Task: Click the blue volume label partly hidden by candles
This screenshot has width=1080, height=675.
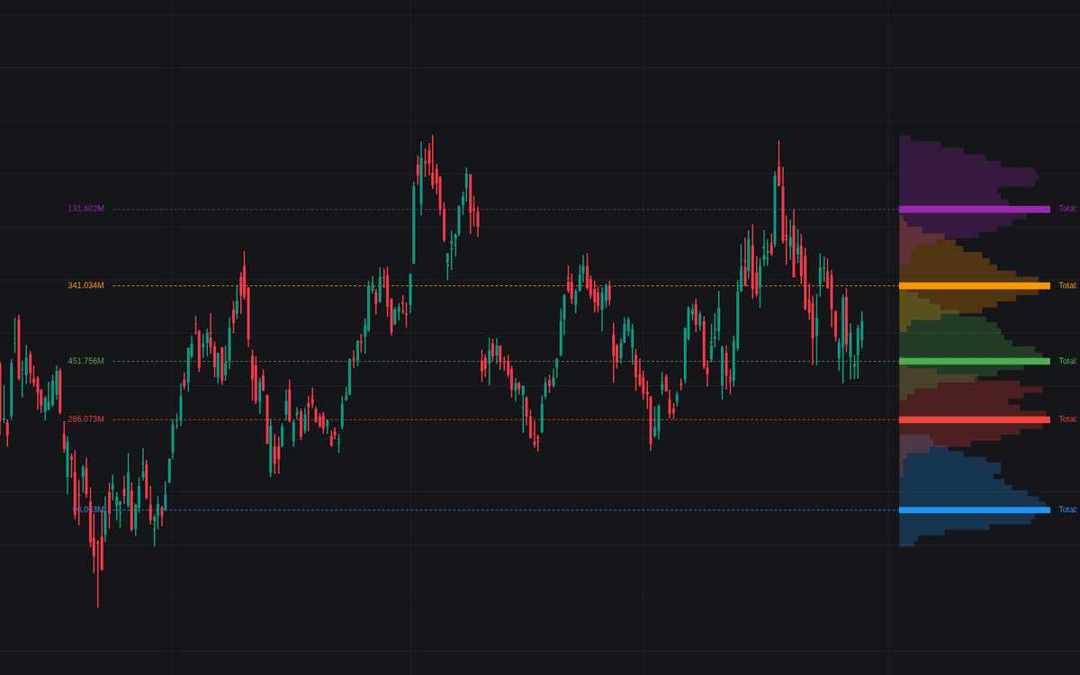Action: pyautogui.click(x=88, y=509)
